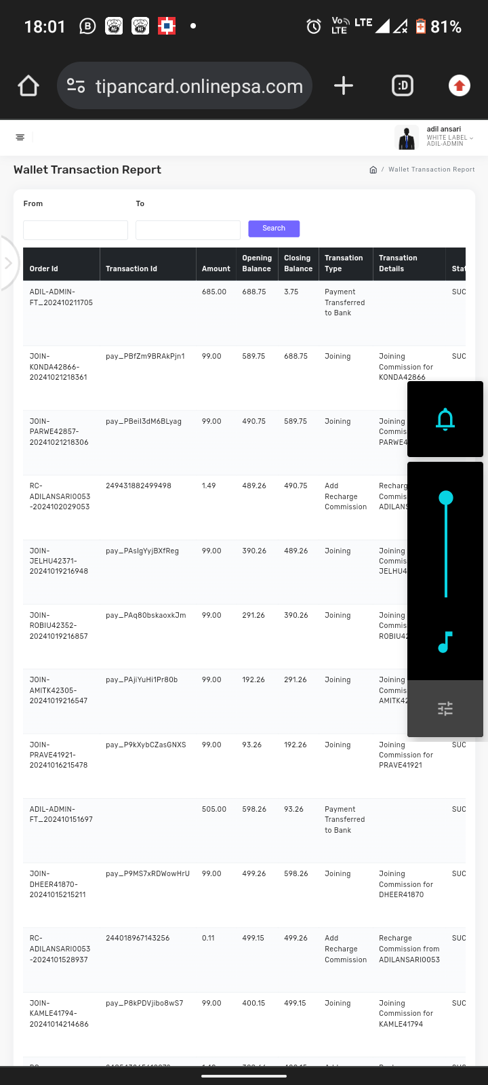Tap the breadcrumb home icon
This screenshot has height=1085, width=488.
tap(373, 170)
